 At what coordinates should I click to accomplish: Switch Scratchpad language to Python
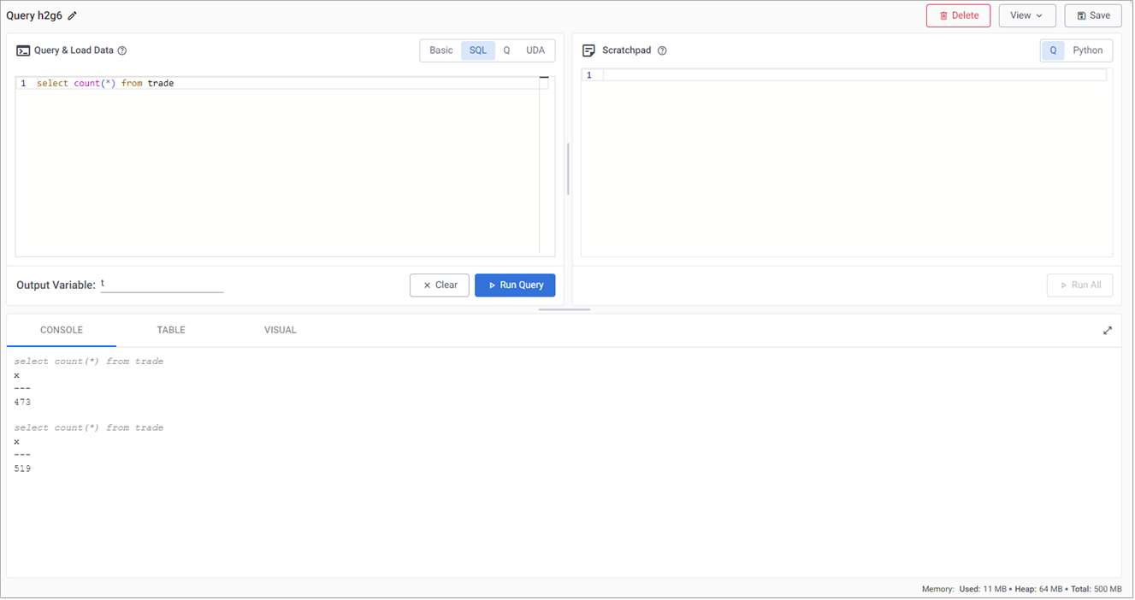[x=1087, y=50]
